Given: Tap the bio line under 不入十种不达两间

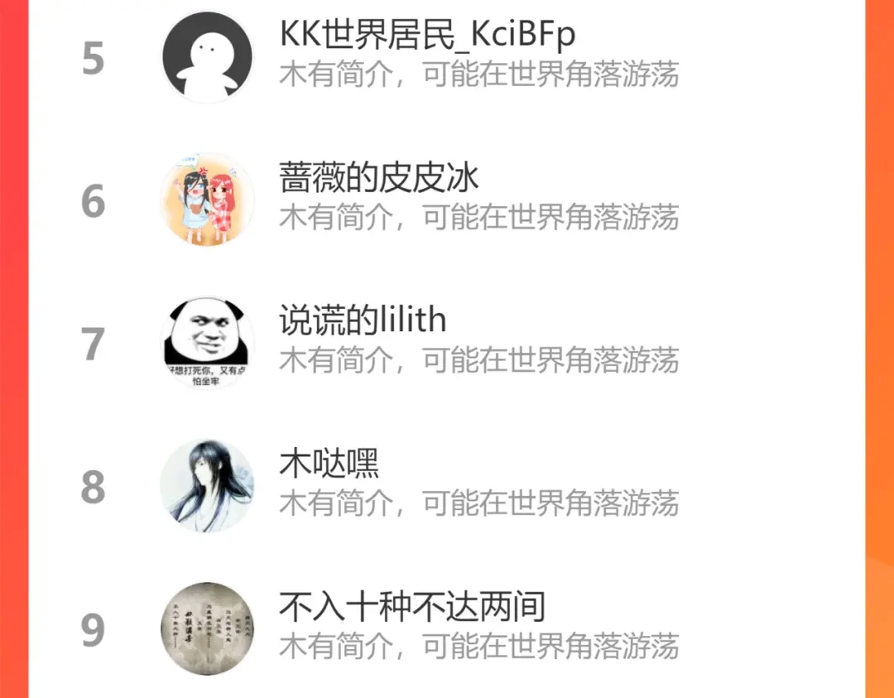Looking at the screenshot, I should [x=479, y=646].
